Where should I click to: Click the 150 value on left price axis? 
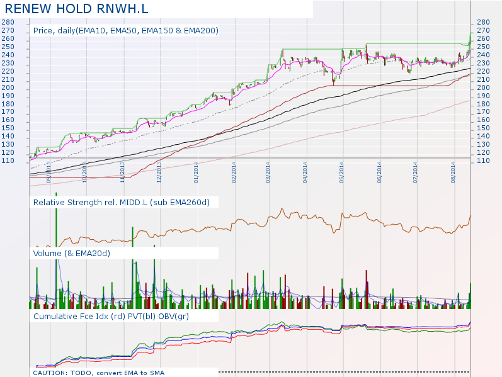[x=8, y=128]
